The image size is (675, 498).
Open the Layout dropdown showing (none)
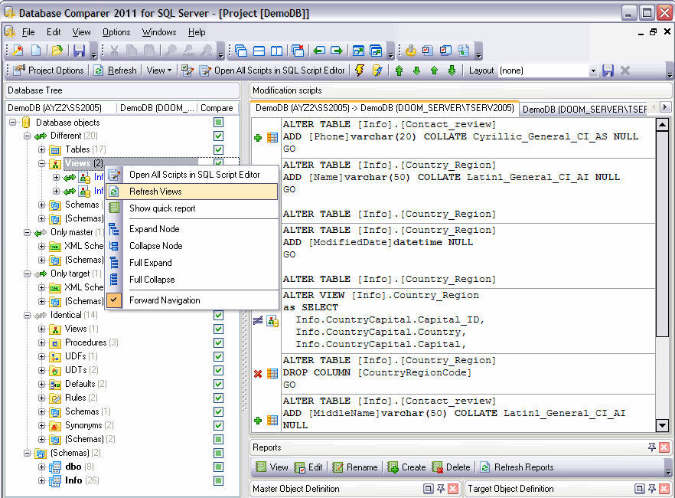[x=595, y=70]
